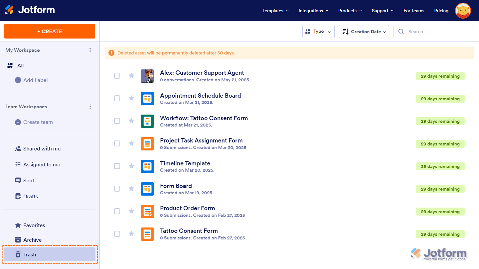Click the Create team link
Image resolution: width=479 pixels, height=269 pixels.
38,122
